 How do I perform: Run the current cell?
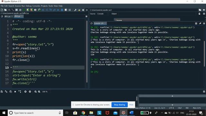(28, 10)
